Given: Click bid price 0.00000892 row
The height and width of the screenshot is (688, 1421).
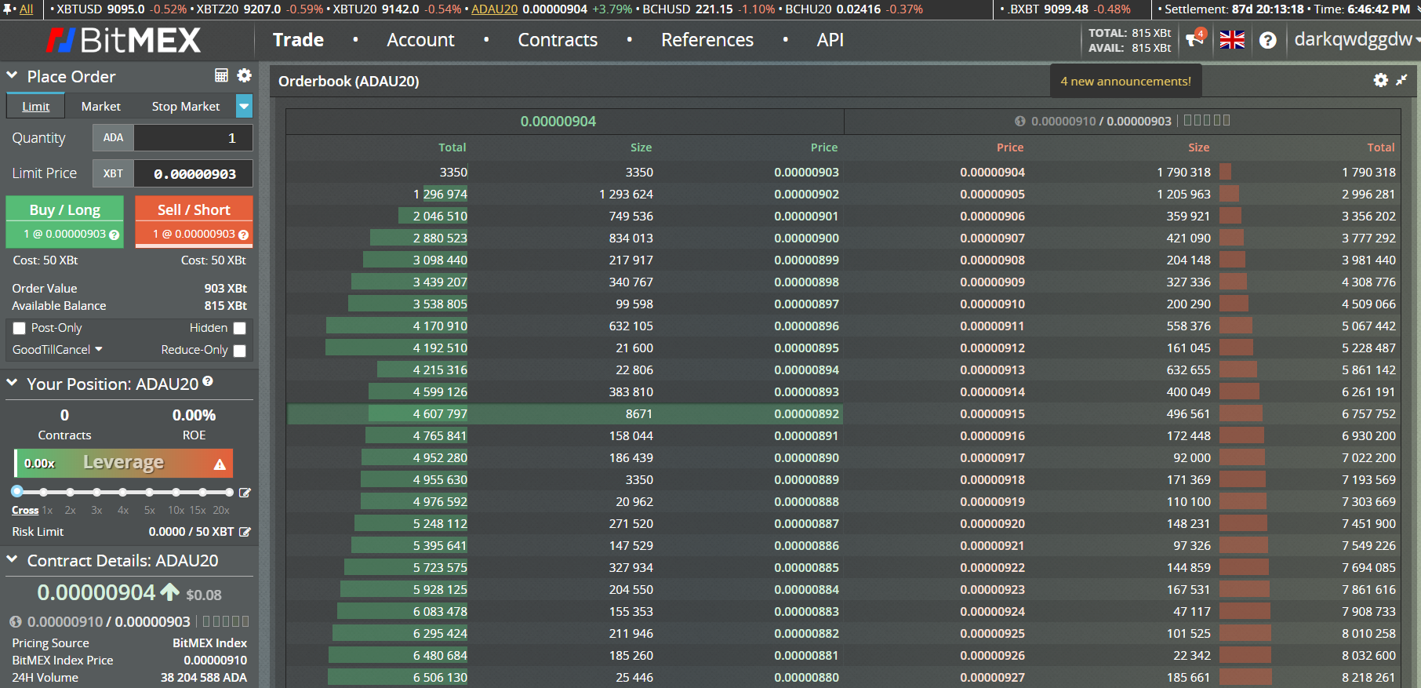Looking at the screenshot, I should pyautogui.click(x=565, y=413).
